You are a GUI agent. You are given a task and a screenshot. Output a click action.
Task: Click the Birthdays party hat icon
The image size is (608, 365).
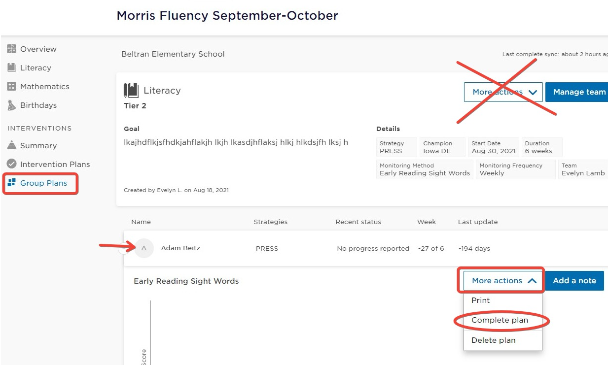coord(11,105)
